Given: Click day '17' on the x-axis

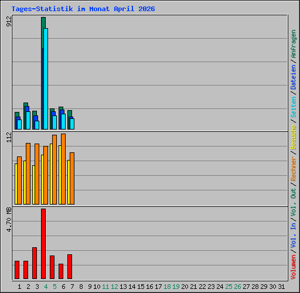Looking at the screenshot, I should (x=158, y=287).
